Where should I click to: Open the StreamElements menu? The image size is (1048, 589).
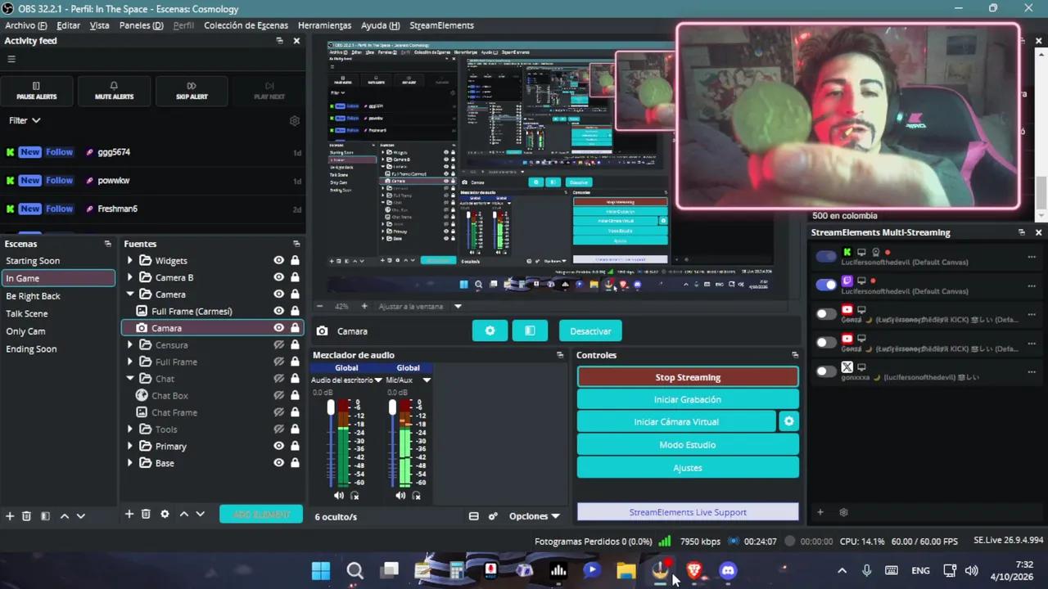pyautogui.click(x=441, y=25)
